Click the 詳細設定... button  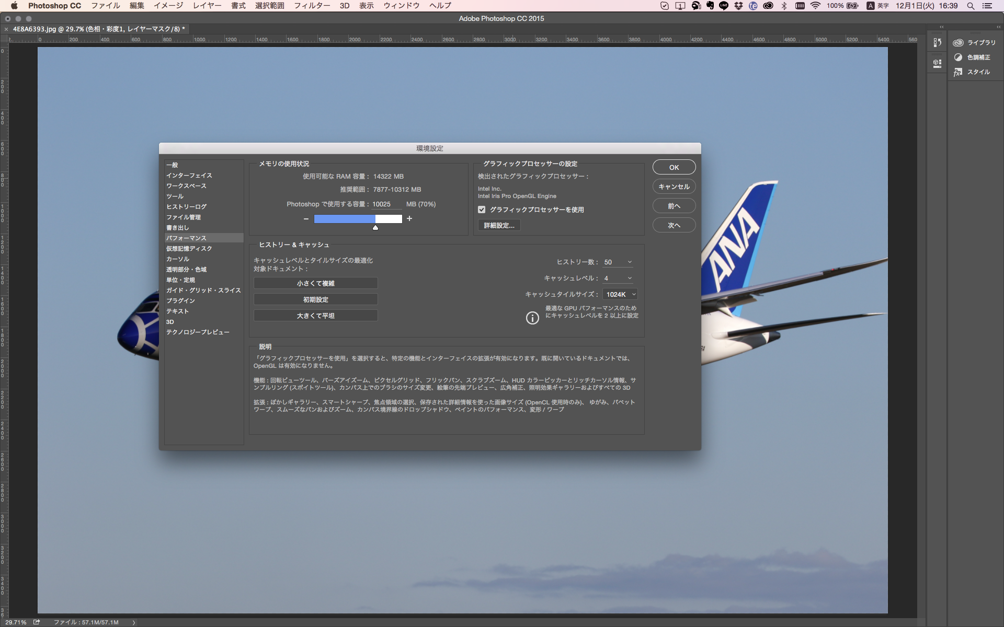point(499,226)
